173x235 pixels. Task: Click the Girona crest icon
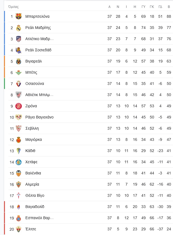click(x=19, y=106)
